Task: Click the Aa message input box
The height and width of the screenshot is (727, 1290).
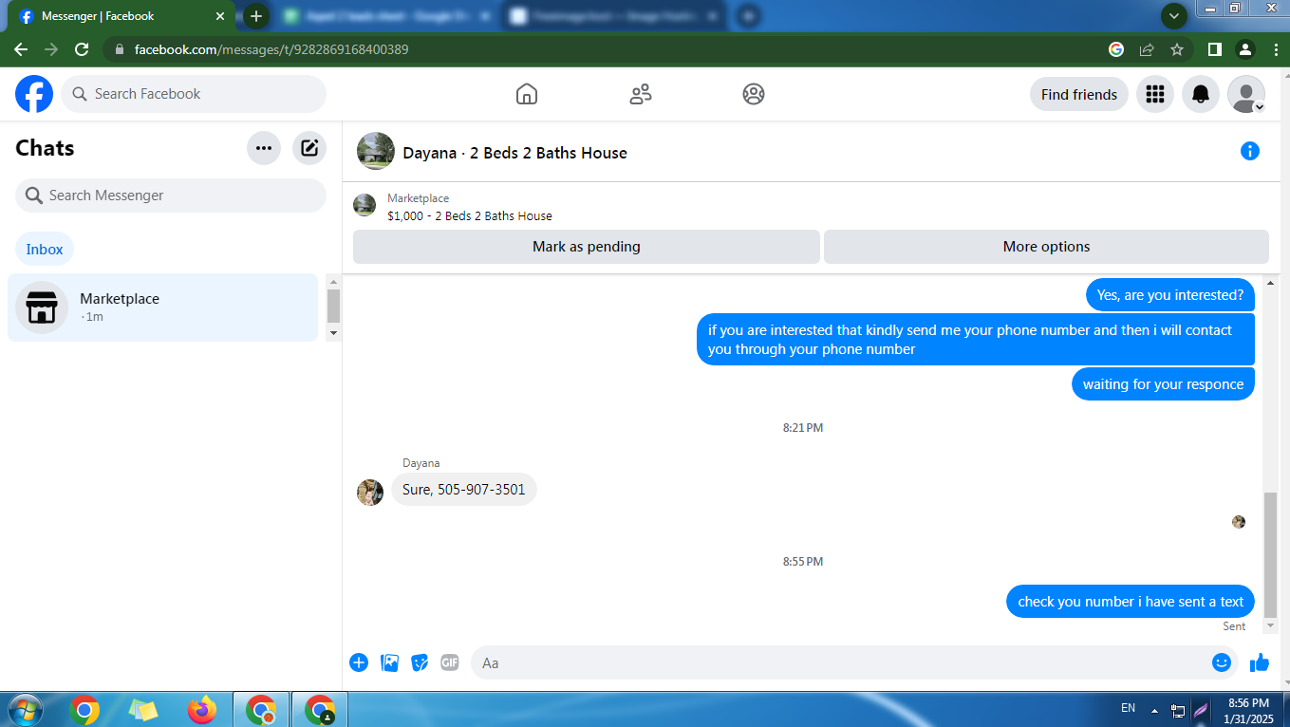Action: [854, 662]
